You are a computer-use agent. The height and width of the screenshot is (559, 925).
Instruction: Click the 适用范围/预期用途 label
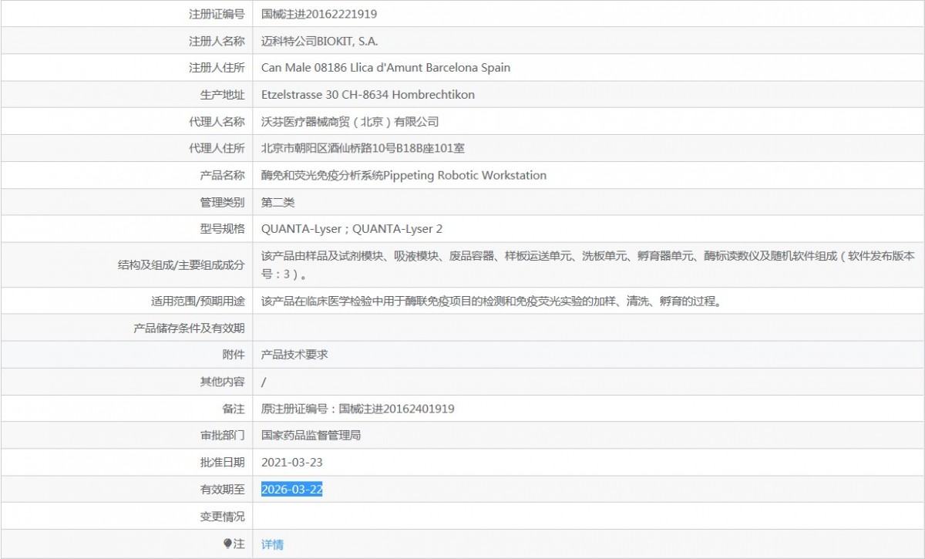197,301
